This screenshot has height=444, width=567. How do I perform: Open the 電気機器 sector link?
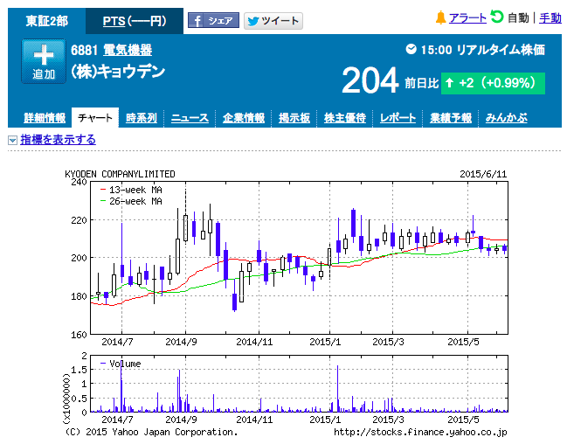tap(128, 51)
